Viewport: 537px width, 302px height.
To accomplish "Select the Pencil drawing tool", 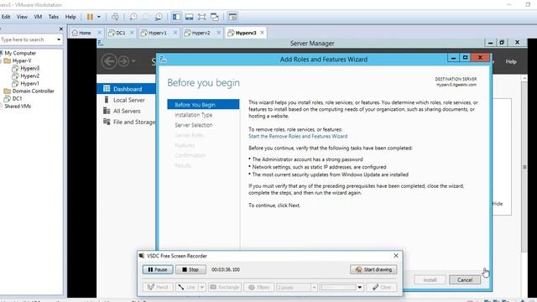I will point(158,287).
